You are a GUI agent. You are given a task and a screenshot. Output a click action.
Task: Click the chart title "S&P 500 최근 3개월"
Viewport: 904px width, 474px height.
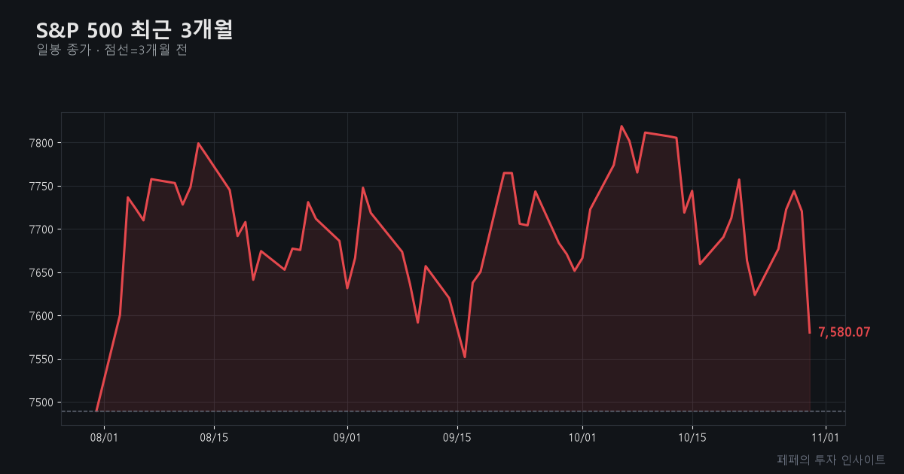135,30
